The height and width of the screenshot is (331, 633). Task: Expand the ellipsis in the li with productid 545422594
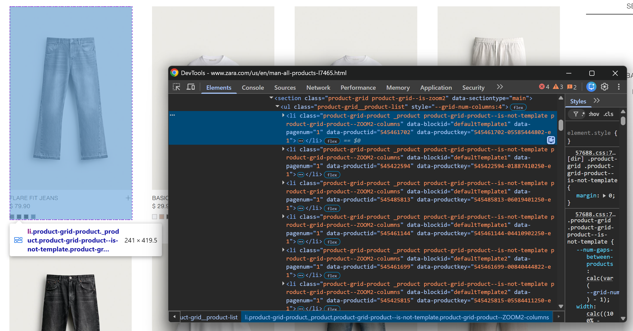(301, 174)
